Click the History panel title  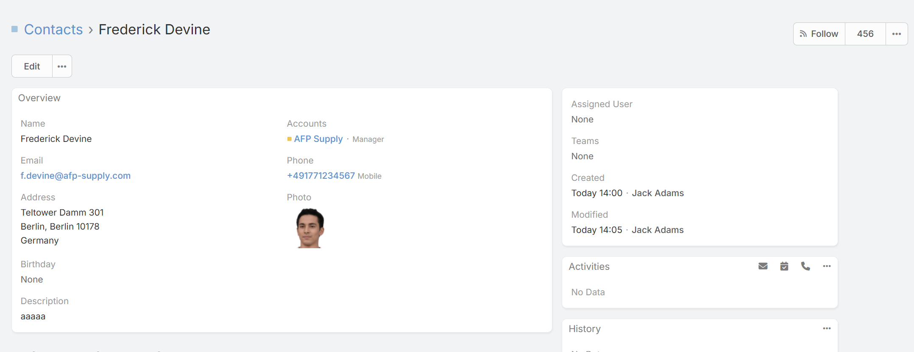pos(585,329)
